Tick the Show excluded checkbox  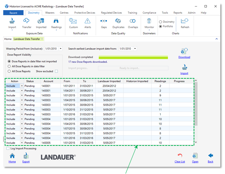pos(56,71)
